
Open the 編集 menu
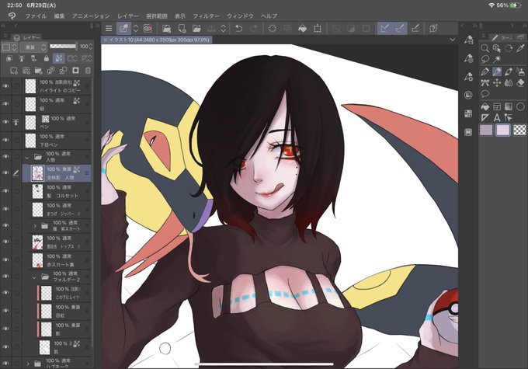pyautogui.click(x=59, y=16)
